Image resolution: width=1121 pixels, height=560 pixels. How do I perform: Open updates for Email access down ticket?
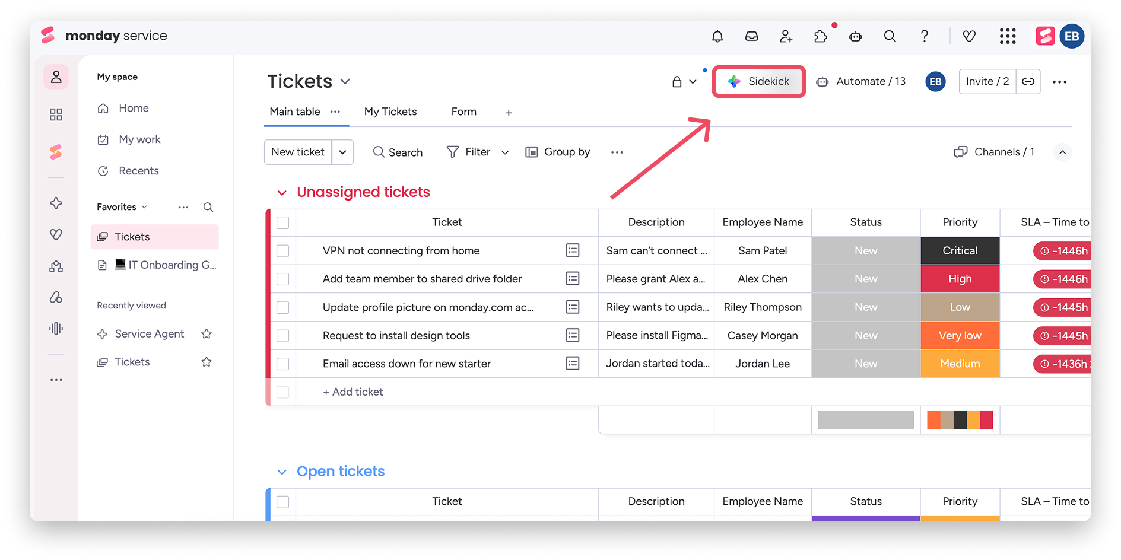click(x=573, y=364)
